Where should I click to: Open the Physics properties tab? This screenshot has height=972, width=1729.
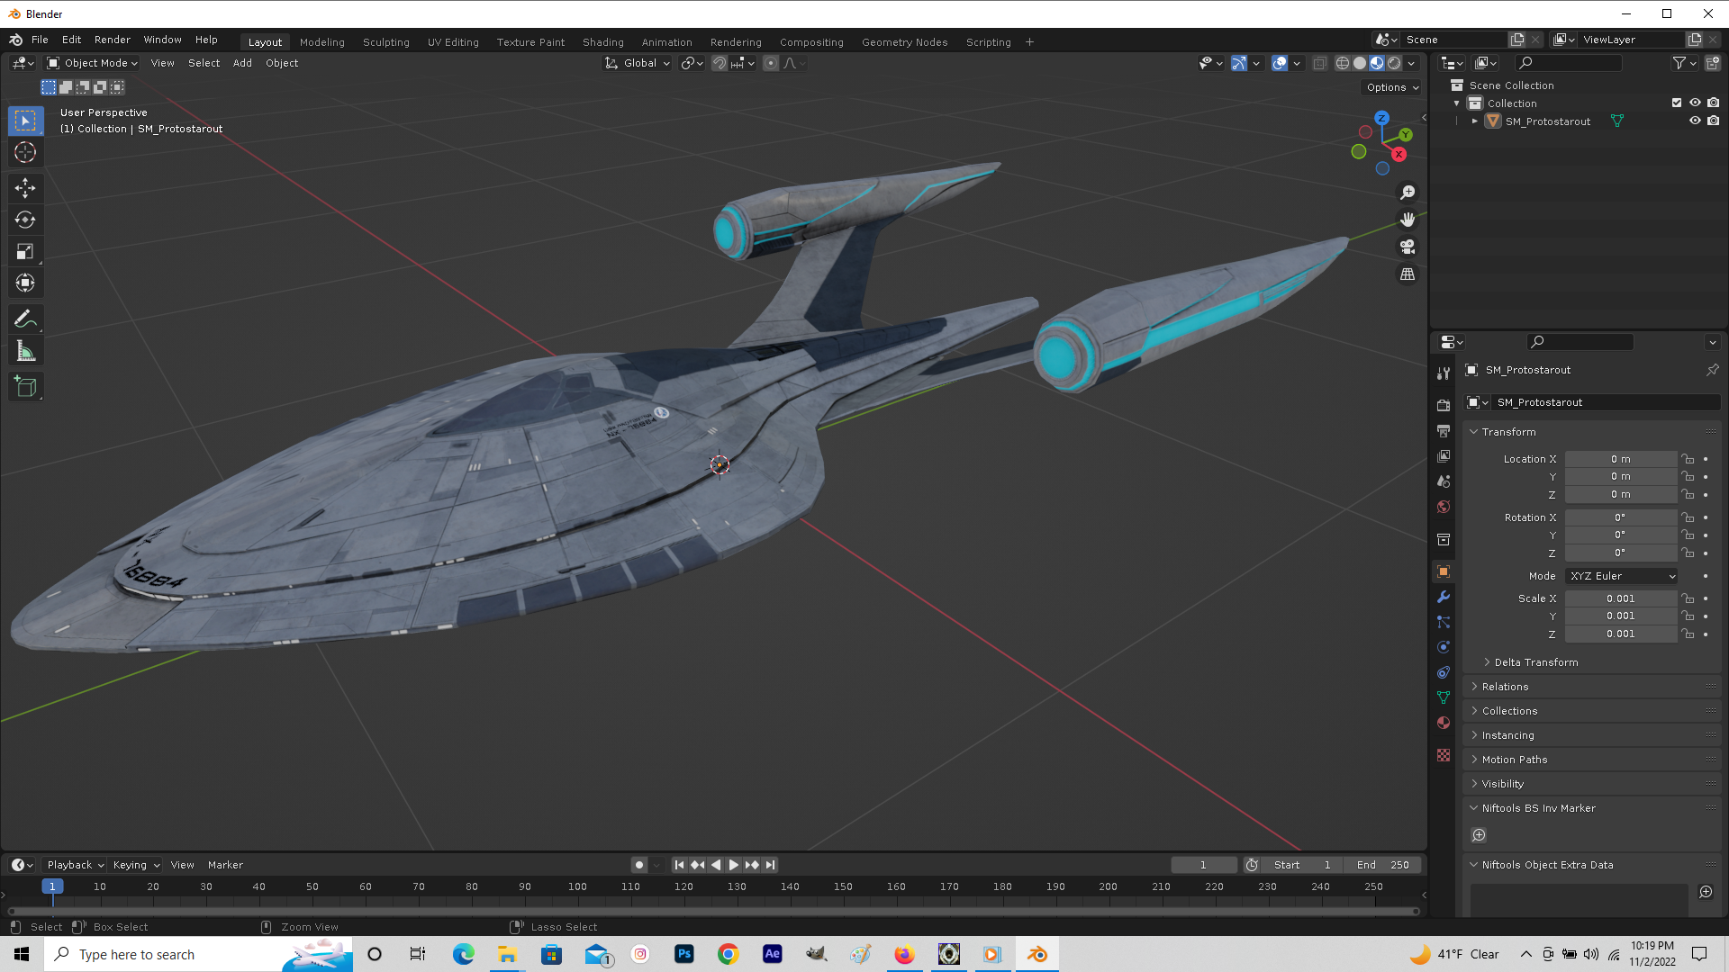coord(1444,647)
